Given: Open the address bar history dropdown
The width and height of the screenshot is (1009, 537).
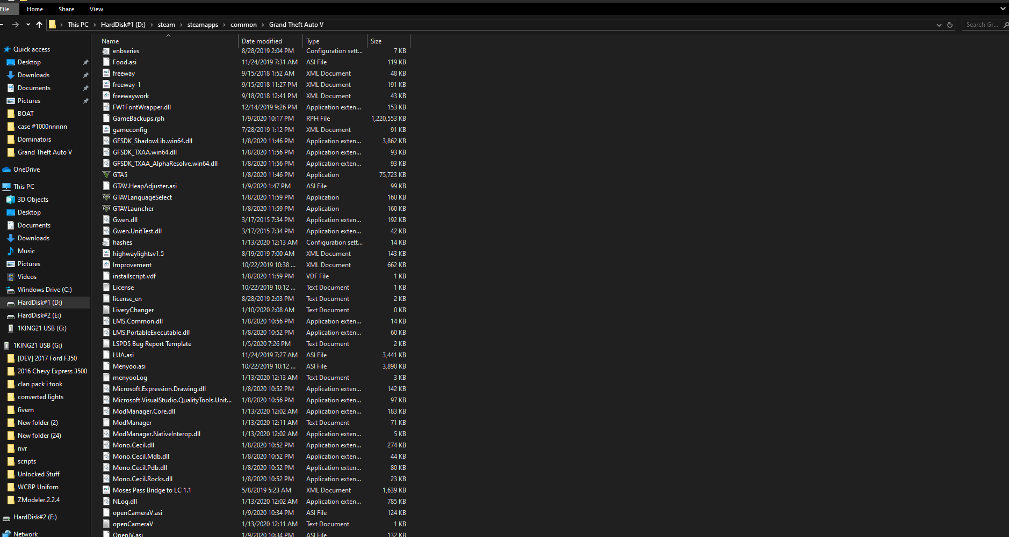Looking at the screenshot, I should pos(939,25).
